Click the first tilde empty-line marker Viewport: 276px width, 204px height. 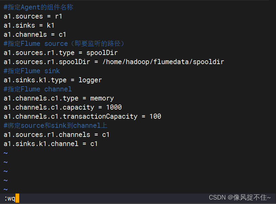tap(6, 153)
